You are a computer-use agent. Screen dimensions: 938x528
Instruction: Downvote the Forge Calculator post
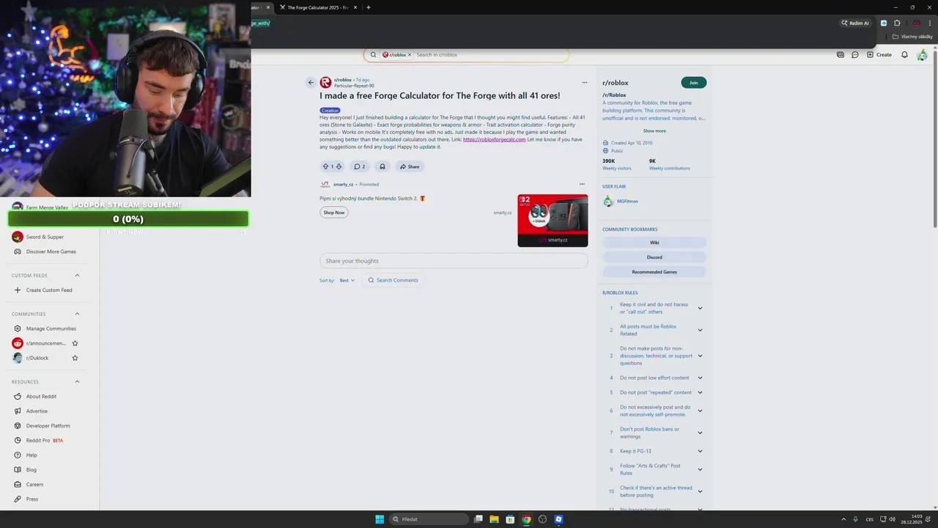click(339, 166)
